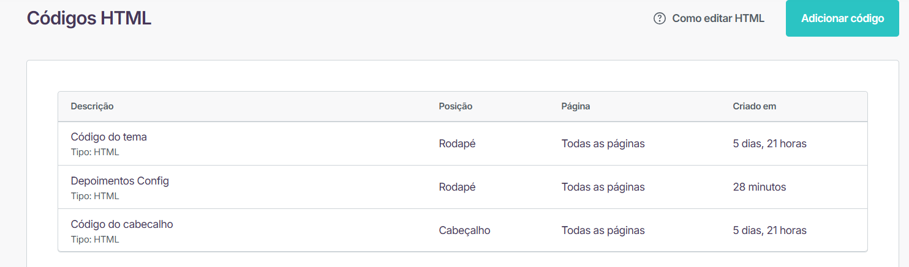Click Todas as páginas for Código do cabecalho
This screenshot has height=267, width=909.
[603, 230]
